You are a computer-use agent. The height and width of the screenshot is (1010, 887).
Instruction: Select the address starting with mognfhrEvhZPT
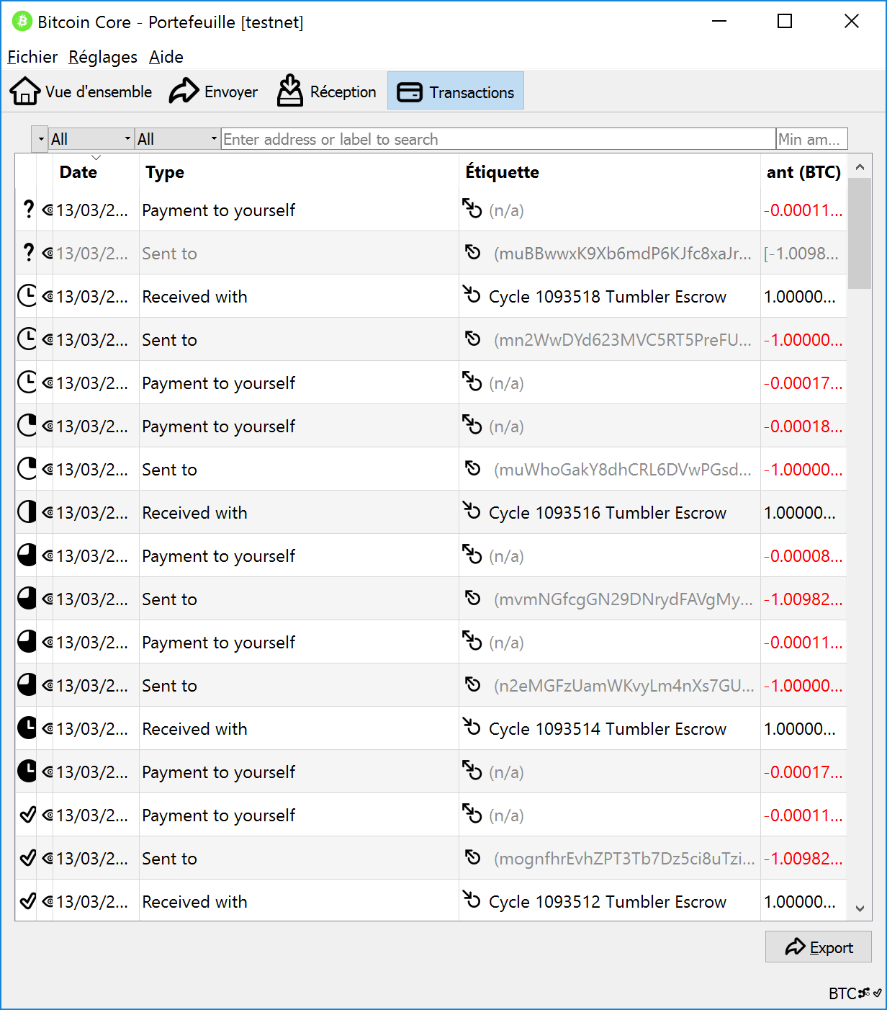point(624,859)
